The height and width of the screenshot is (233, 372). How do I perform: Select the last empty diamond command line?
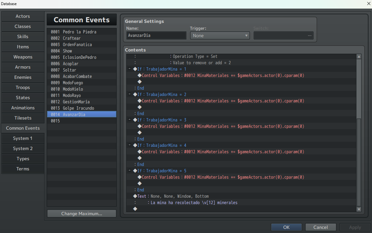[135, 209]
